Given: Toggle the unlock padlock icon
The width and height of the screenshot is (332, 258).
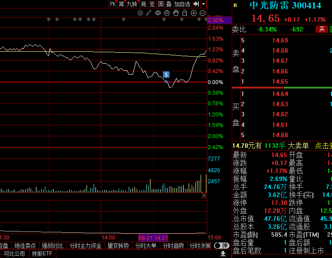Looking at the screenshot, I should click(x=185, y=13).
